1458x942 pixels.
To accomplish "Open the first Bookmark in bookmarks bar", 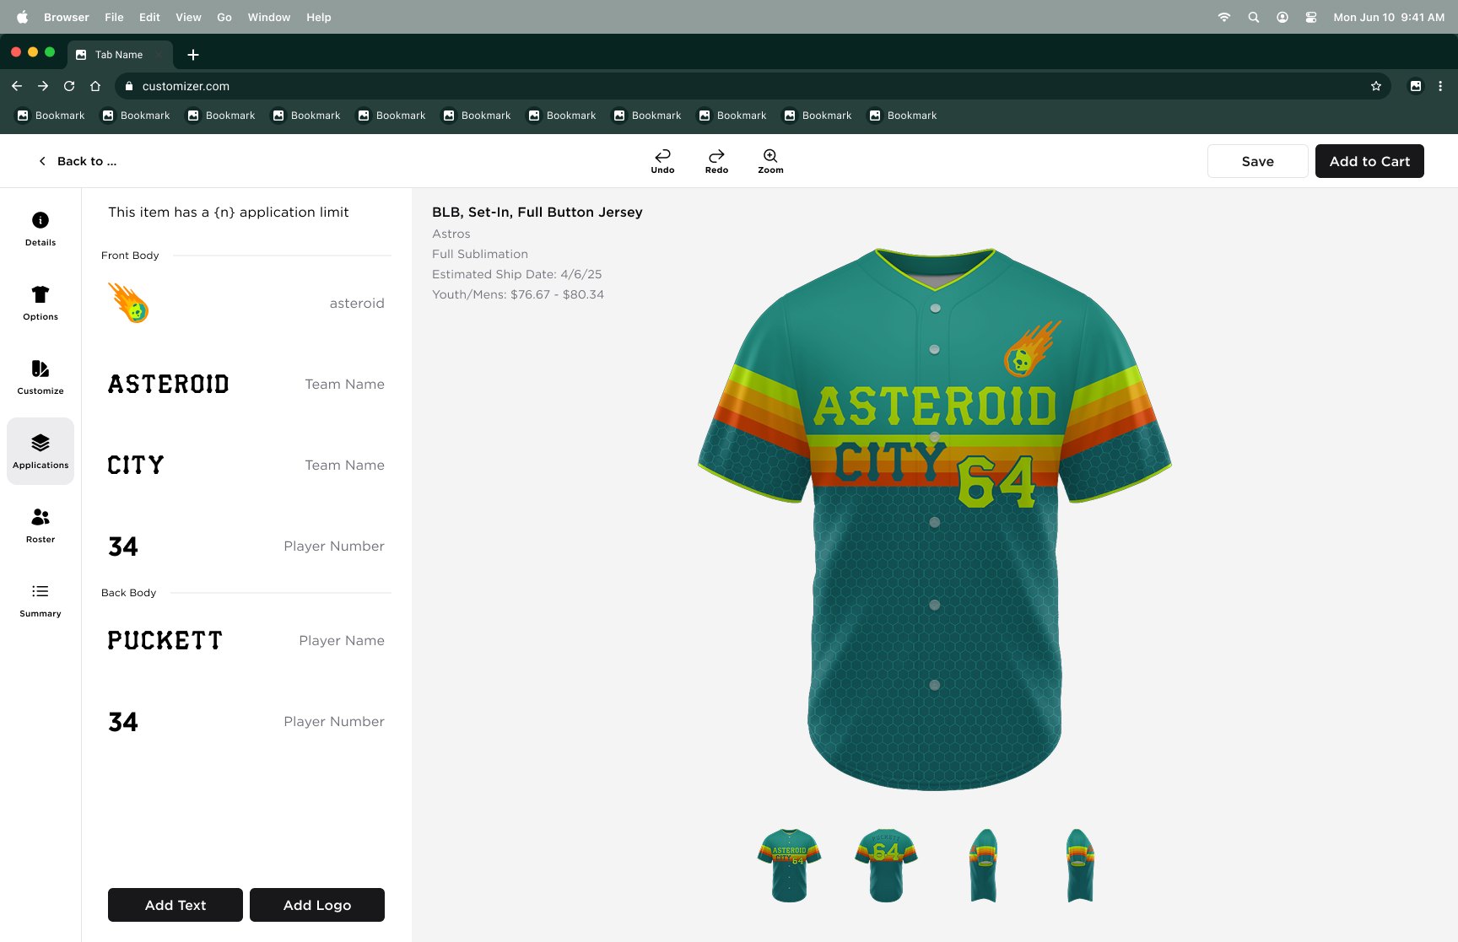I will coord(51,116).
